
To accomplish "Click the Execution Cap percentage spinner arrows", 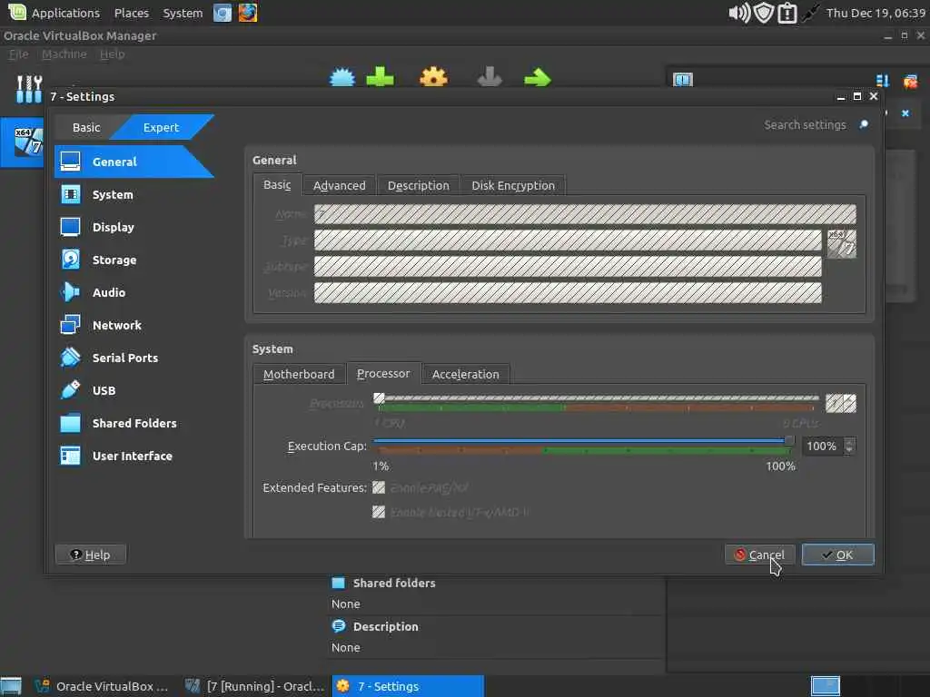I will pyautogui.click(x=849, y=446).
